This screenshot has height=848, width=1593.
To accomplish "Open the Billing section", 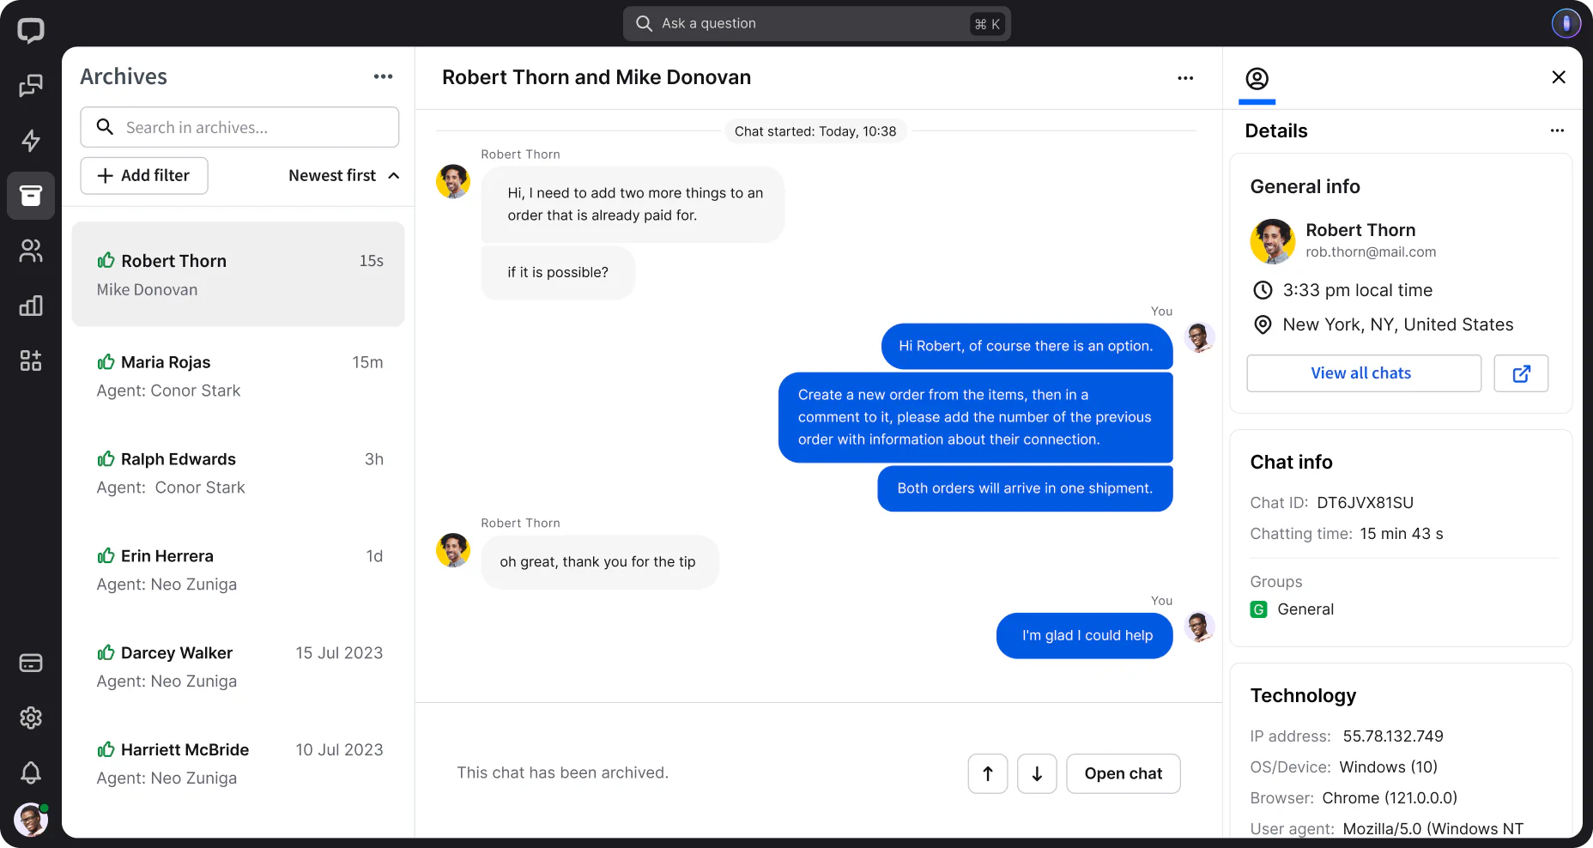I will click(31, 663).
